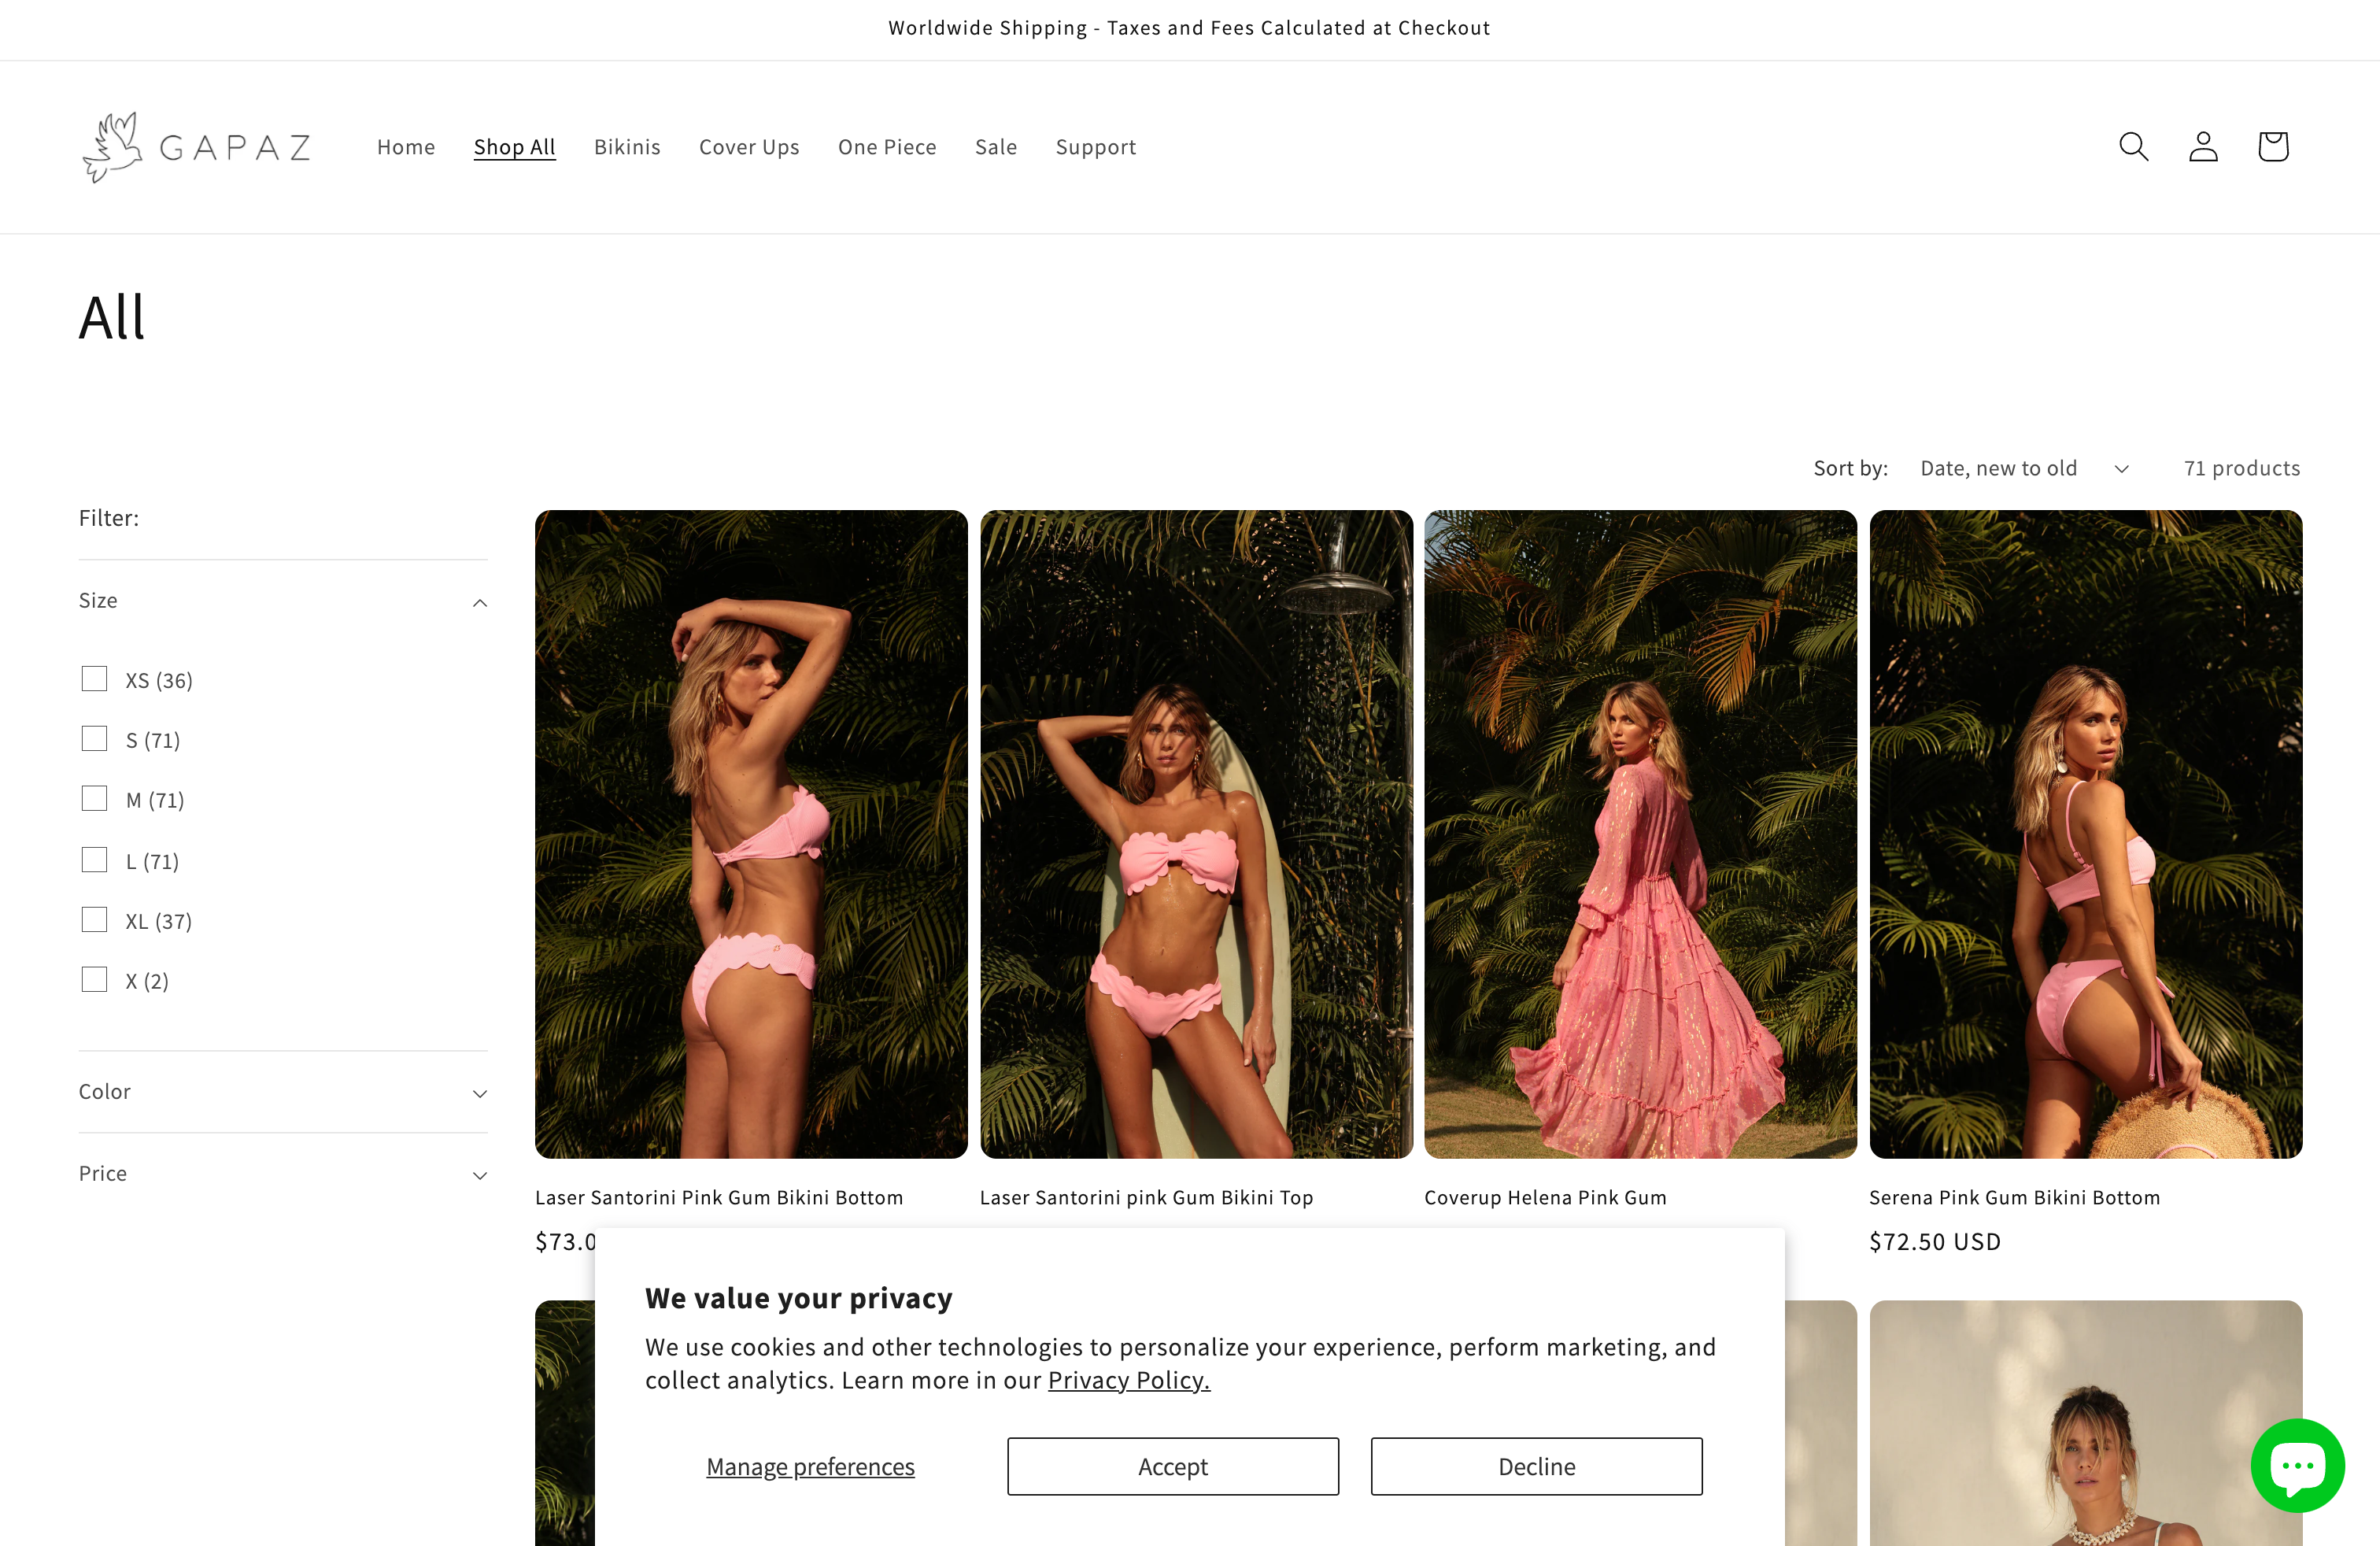Check the M size filter
Image resolution: width=2380 pixels, height=1546 pixels.
point(94,798)
